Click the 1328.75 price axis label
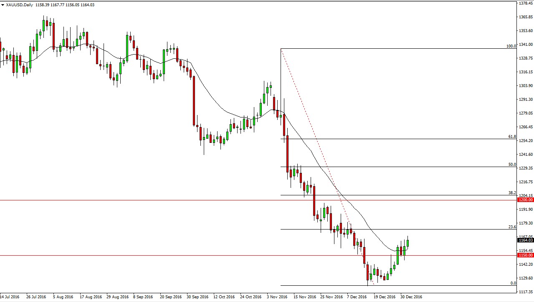The width and height of the screenshot is (534, 302). coord(526,58)
